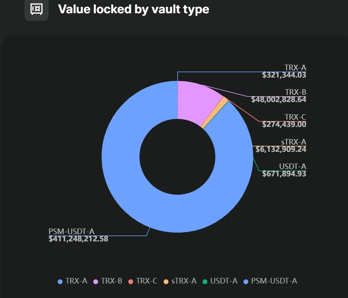The width and height of the screenshot is (348, 298).
Task: Toggle sTRX-A legend text entry
Action: [x=184, y=281]
